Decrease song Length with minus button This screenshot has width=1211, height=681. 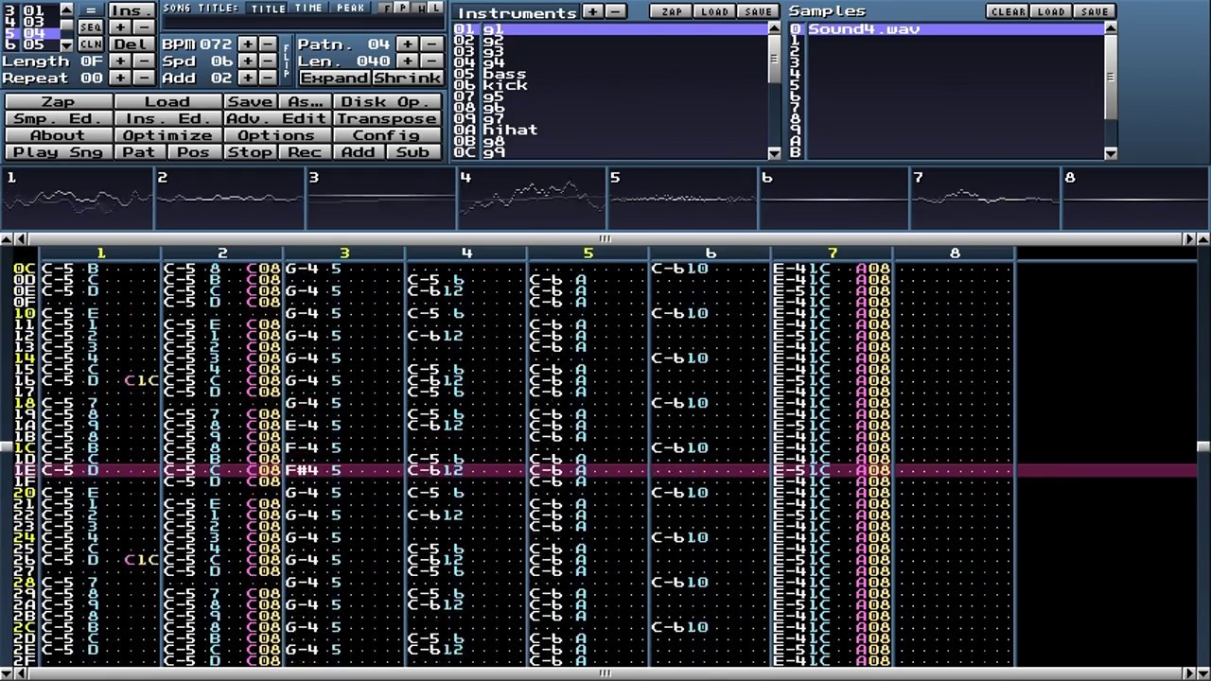click(x=143, y=61)
